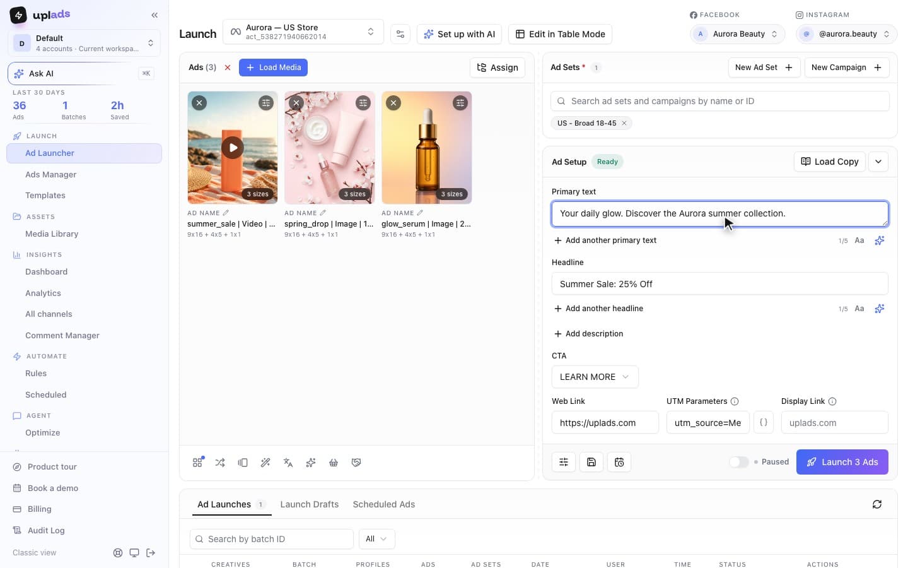Viewport: 908px width, 568px height.
Task: Click the New Campaign button
Action: coord(846,68)
